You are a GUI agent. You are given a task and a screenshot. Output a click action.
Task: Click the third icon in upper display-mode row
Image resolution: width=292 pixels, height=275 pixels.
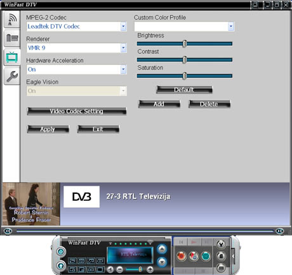pos(91,261)
